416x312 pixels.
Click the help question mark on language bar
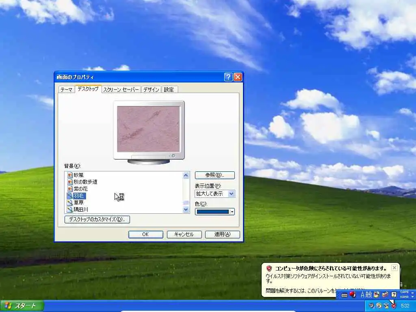394,295
